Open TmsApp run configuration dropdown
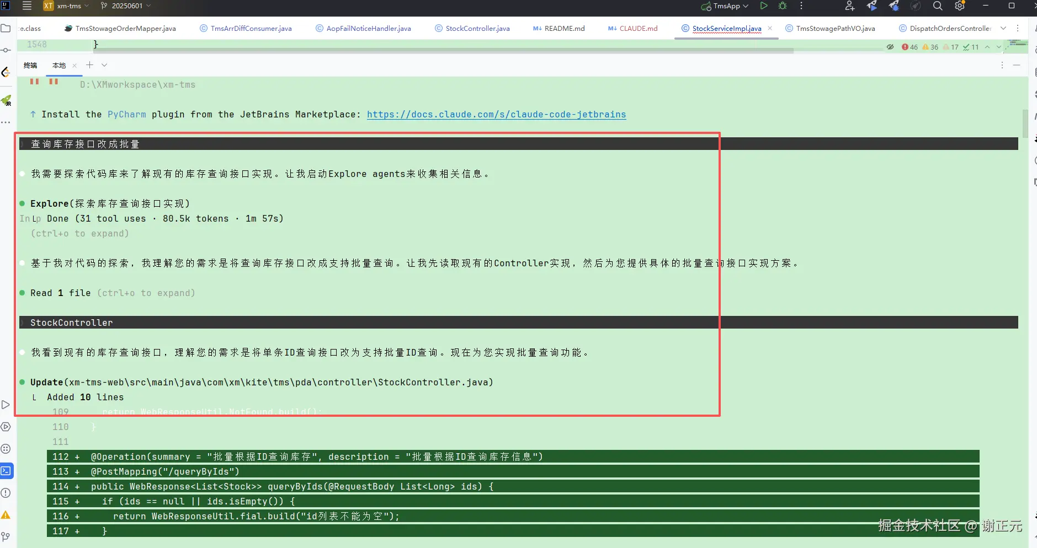Viewport: 1037px width, 548px height. click(725, 6)
